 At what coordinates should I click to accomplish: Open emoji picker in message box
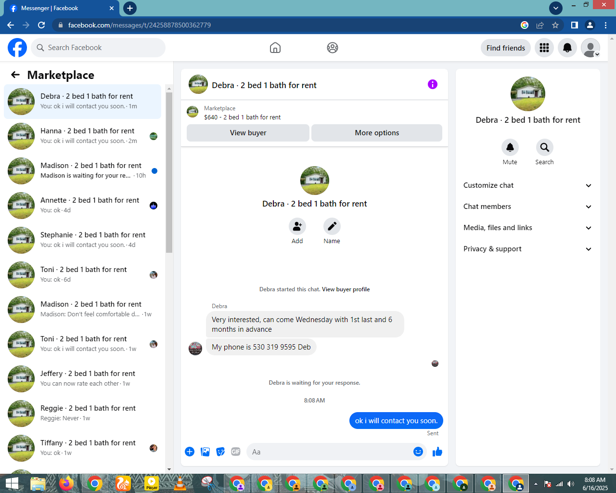pyautogui.click(x=418, y=452)
